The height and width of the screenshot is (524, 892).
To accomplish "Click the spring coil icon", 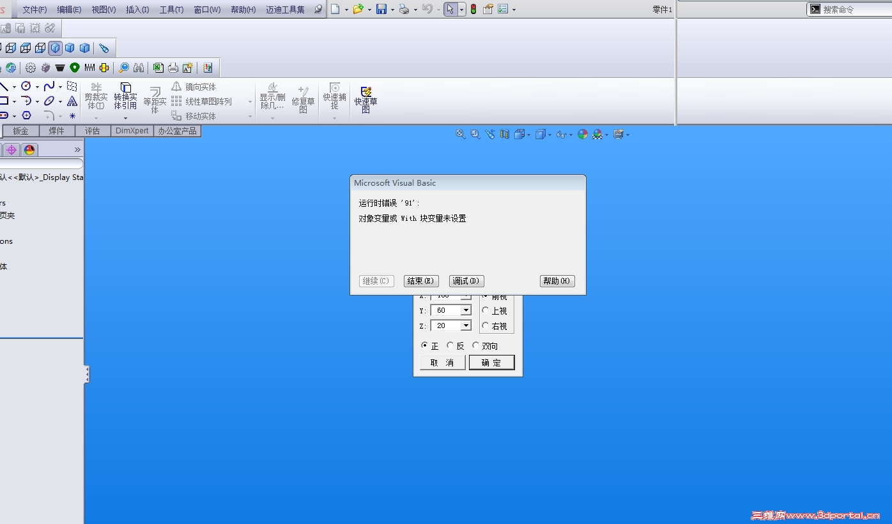I will (89, 68).
